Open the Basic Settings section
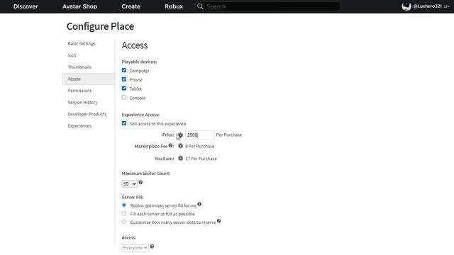Screen dimensions: 454x255 [82, 44]
